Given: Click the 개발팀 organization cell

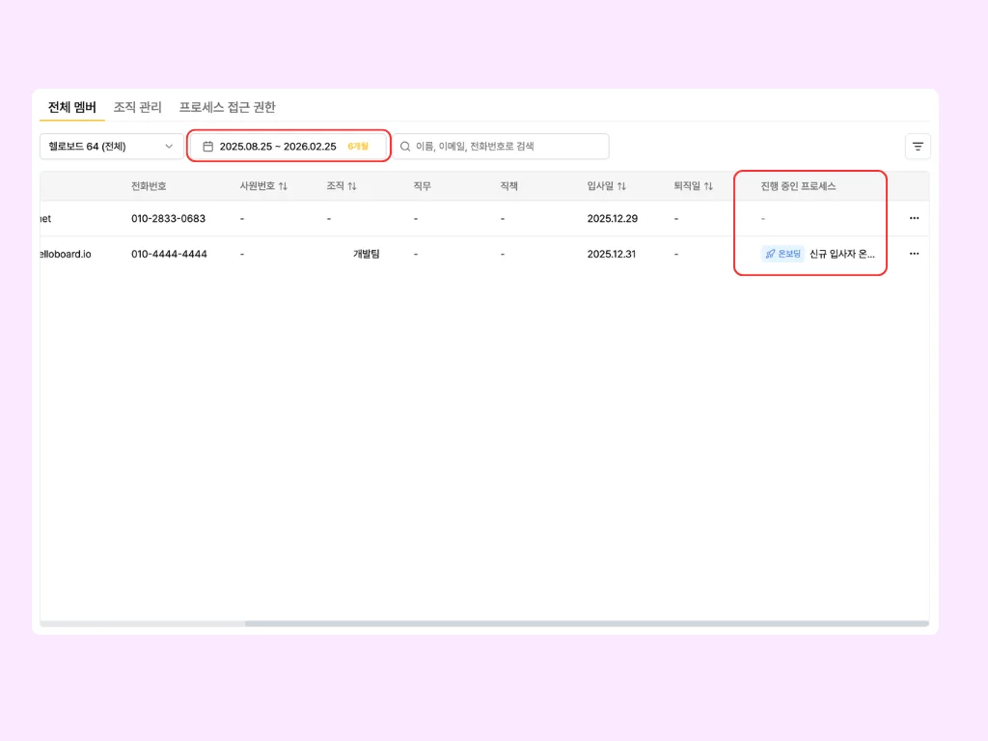Looking at the screenshot, I should (x=366, y=254).
